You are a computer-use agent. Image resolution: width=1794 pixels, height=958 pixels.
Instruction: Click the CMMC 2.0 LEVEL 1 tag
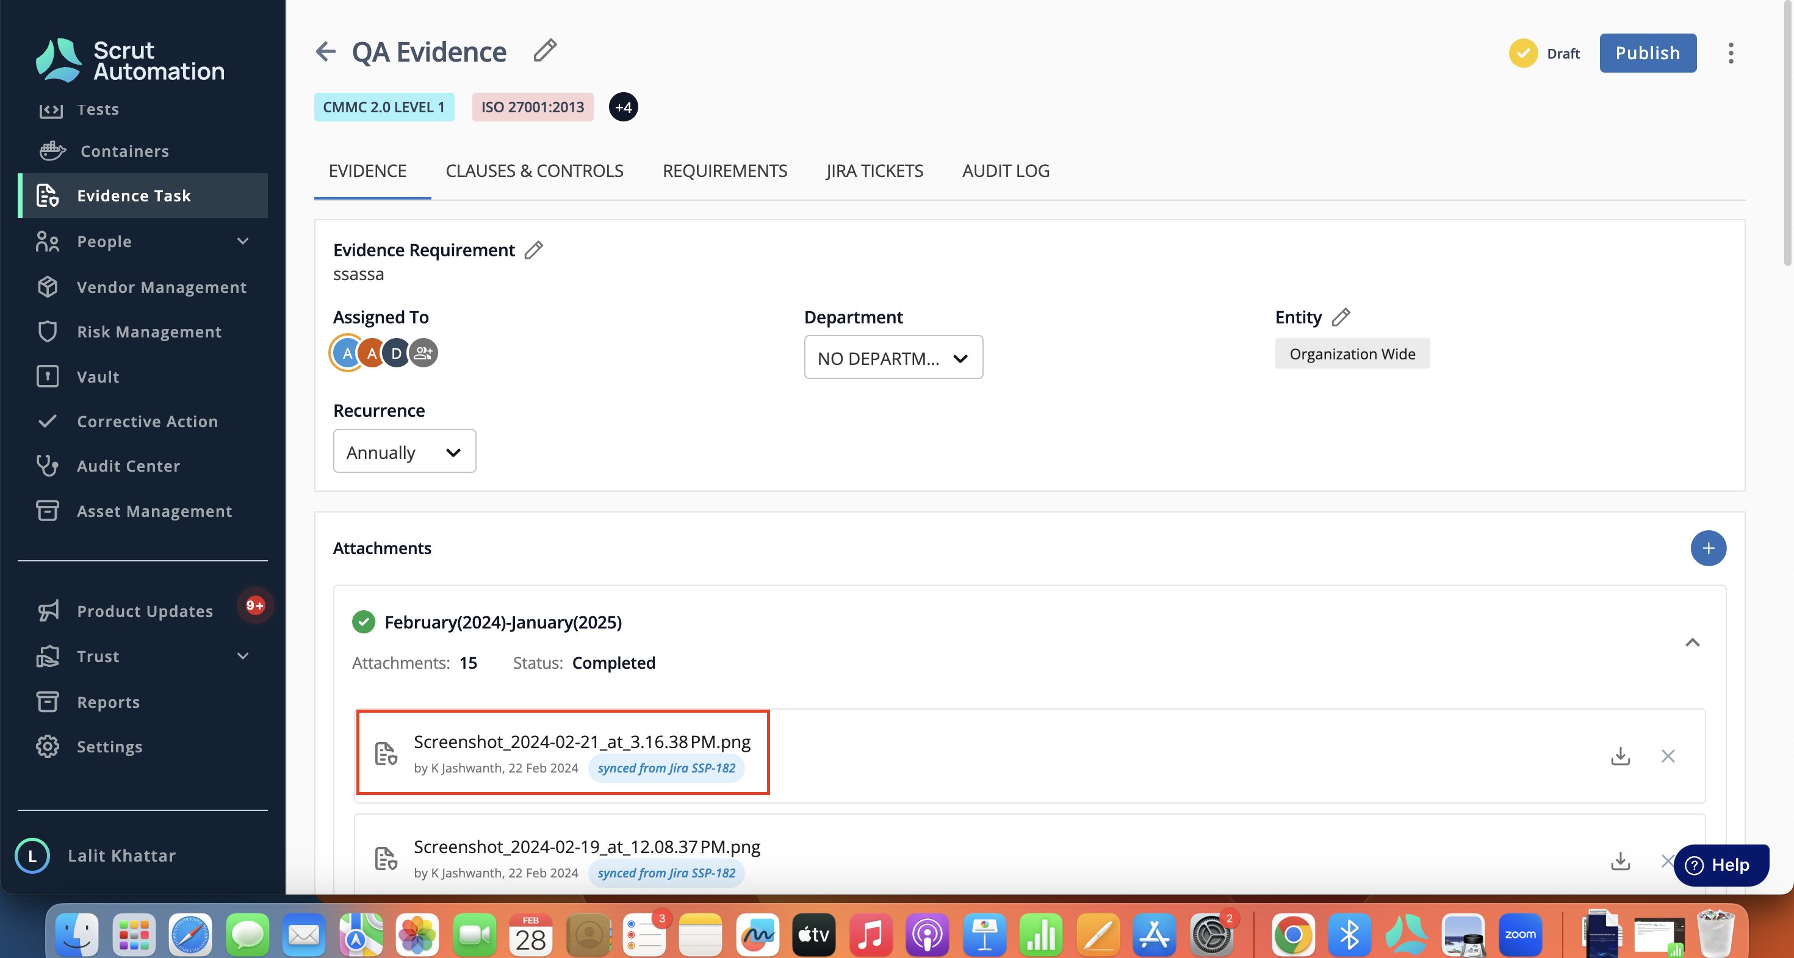point(384,107)
